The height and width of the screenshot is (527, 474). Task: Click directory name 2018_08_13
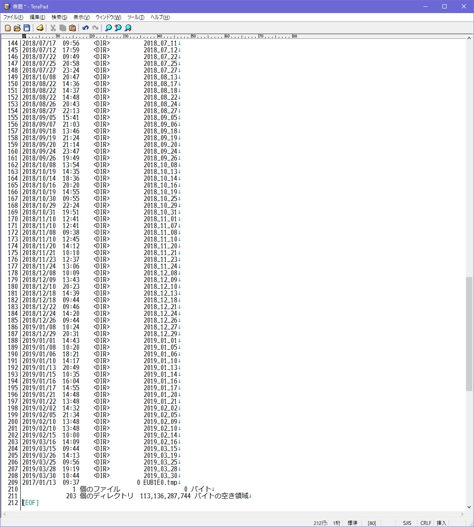tap(160, 77)
